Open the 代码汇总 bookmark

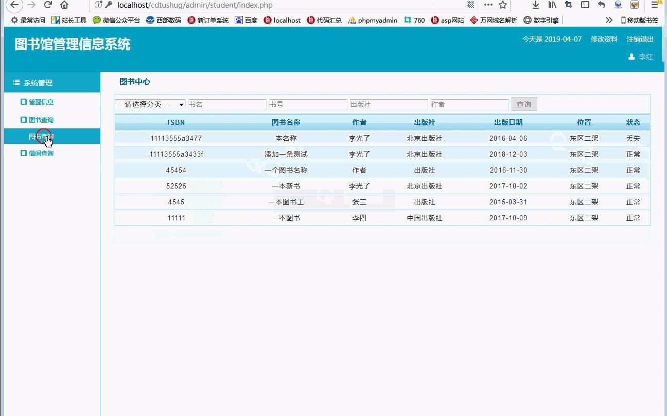[x=324, y=21]
